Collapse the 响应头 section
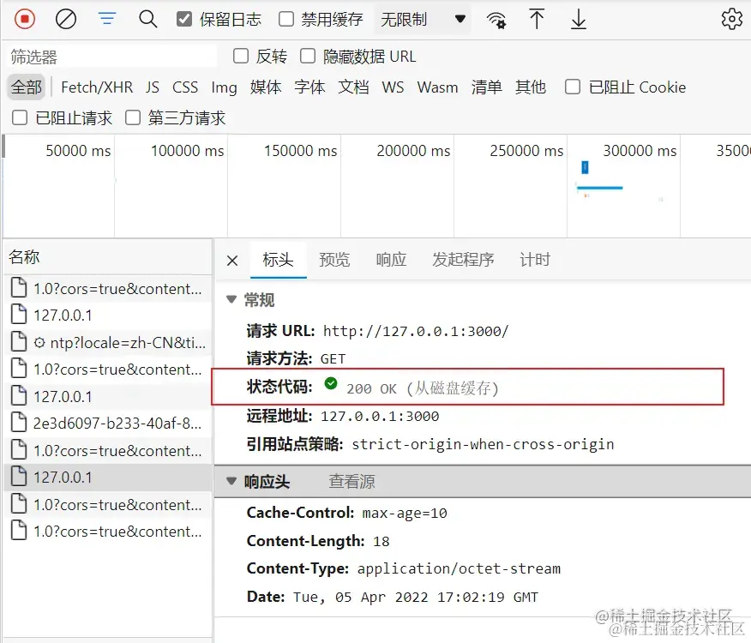The height and width of the screenshot is (643, 751). [231, 481]
